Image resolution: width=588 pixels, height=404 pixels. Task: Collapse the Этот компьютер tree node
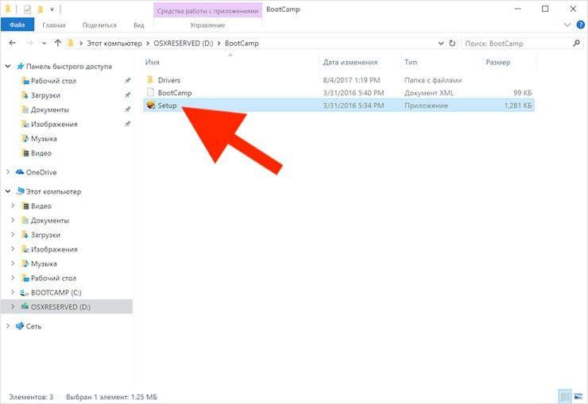[8, 191]
